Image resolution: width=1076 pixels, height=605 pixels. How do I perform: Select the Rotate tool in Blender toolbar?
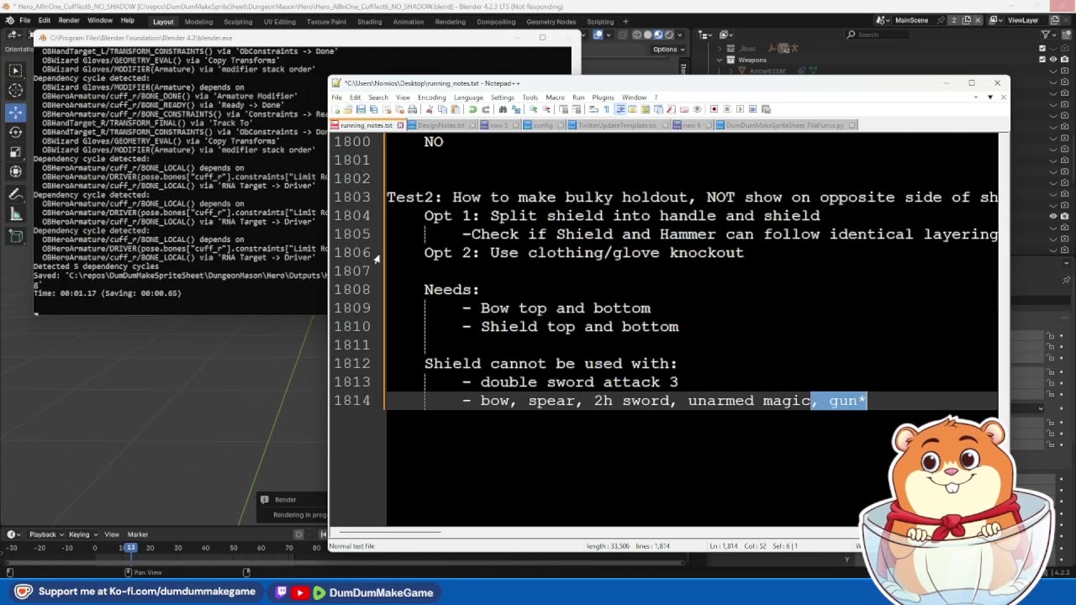[16, 132]
